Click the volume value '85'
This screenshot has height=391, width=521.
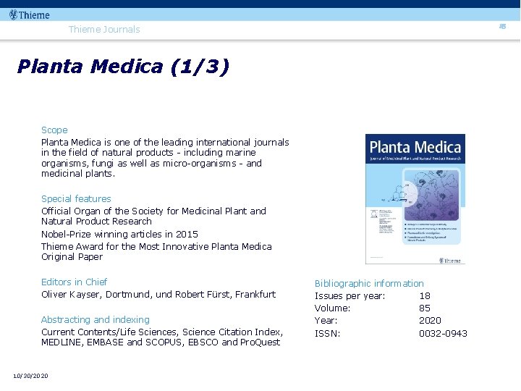[x=425, y=308]
